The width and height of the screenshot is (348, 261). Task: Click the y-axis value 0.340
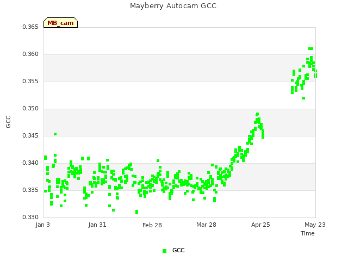[x=30, y=163]
